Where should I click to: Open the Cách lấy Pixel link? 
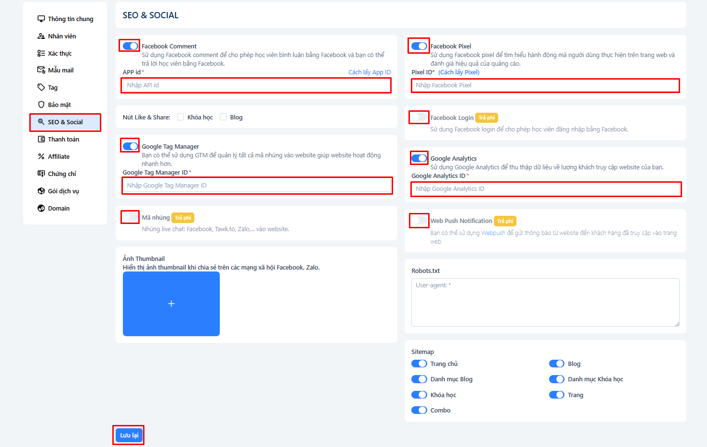(x=459, y=72)
